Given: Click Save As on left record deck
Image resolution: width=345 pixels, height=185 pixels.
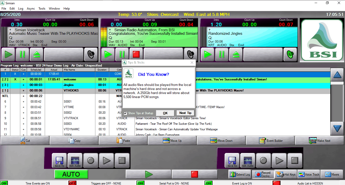Looking at the screenshot, I should (x=59, y=161).
